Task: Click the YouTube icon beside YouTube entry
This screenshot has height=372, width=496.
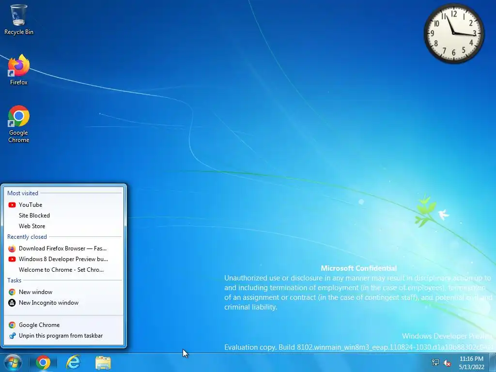Action: pyautogui.click(x=12, y=205)
